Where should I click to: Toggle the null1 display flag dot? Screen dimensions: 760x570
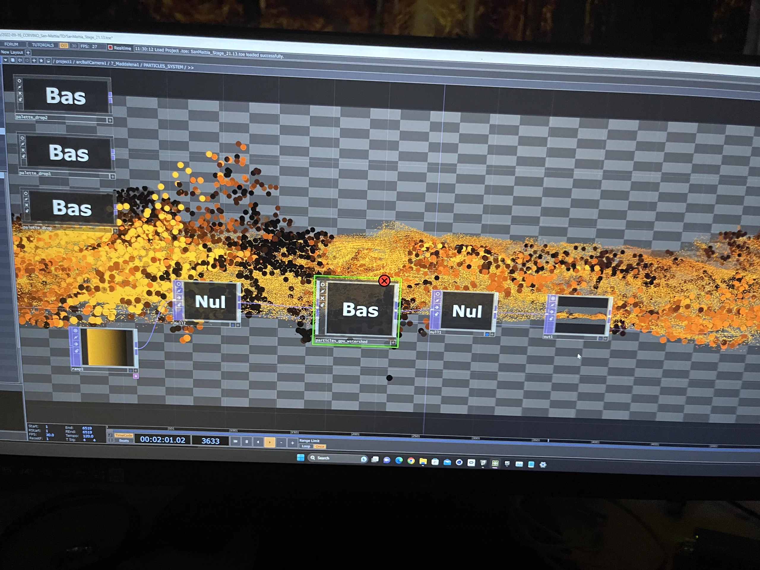click(487, 334)
